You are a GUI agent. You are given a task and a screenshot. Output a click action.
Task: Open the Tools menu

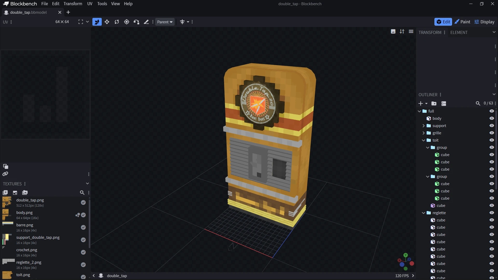[102, 4]
